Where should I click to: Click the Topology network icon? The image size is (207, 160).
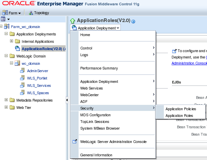(31, 13)
